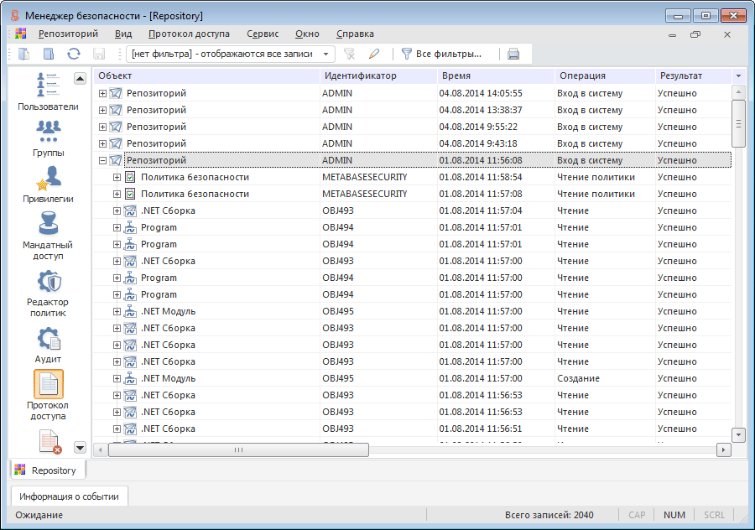755x530 pixels.
Task: Open the Аудит section
Action: click(x=48, y=346)
